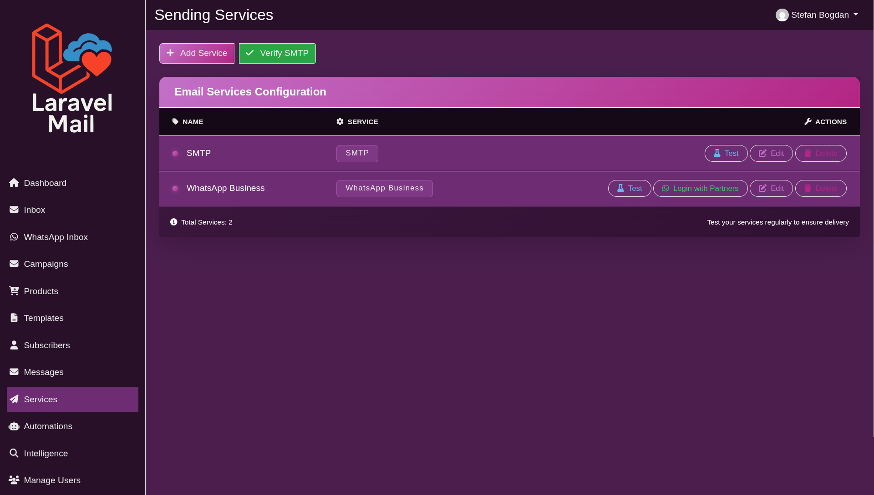Click the Sending Services page title
Image resolution: width=874 pixels, height=495 pixels.
pos(214,15)
